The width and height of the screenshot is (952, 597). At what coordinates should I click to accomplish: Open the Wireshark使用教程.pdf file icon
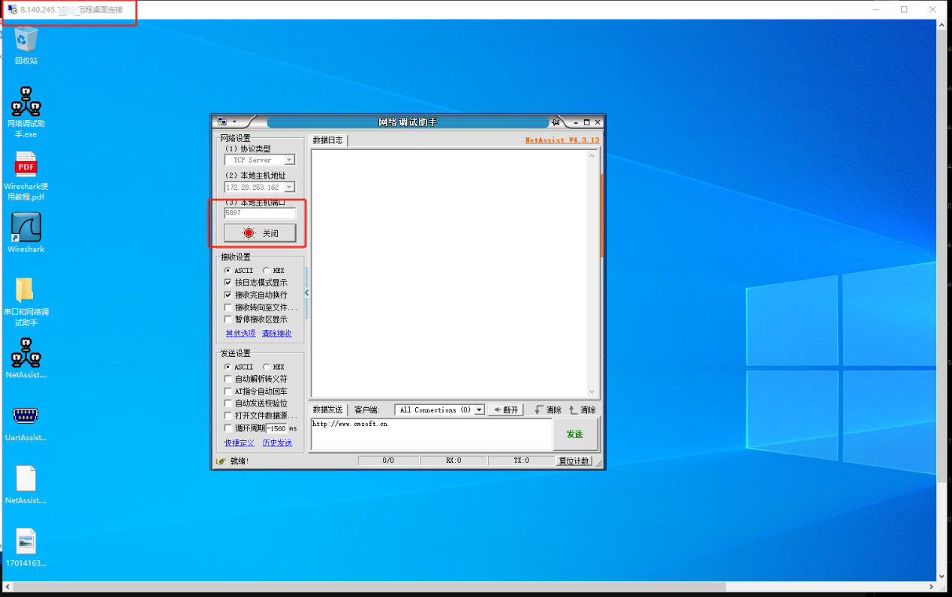(26, 165)
